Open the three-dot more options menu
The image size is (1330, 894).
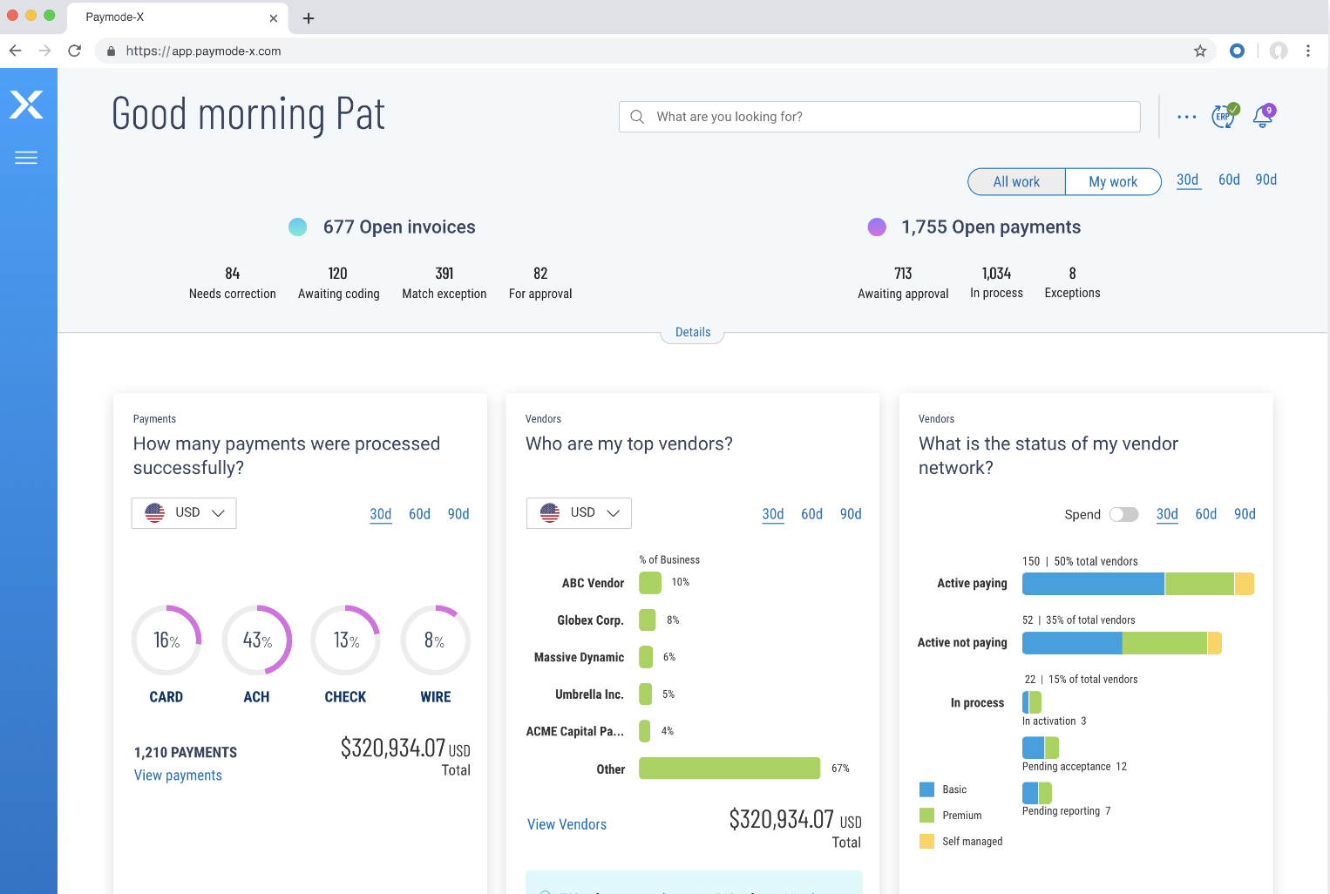pos(1186,117)
